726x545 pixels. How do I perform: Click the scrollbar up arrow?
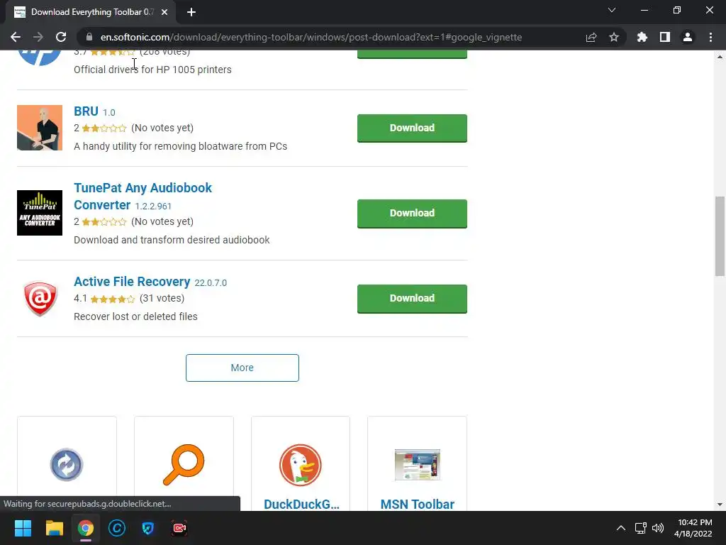click(x=720, y=57)
